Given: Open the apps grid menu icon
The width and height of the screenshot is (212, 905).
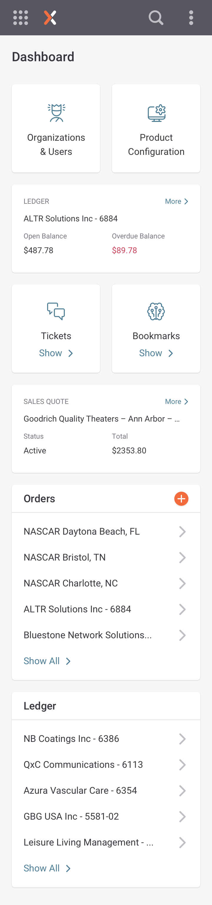Looking at the screenshot, I should pos(21,18).
